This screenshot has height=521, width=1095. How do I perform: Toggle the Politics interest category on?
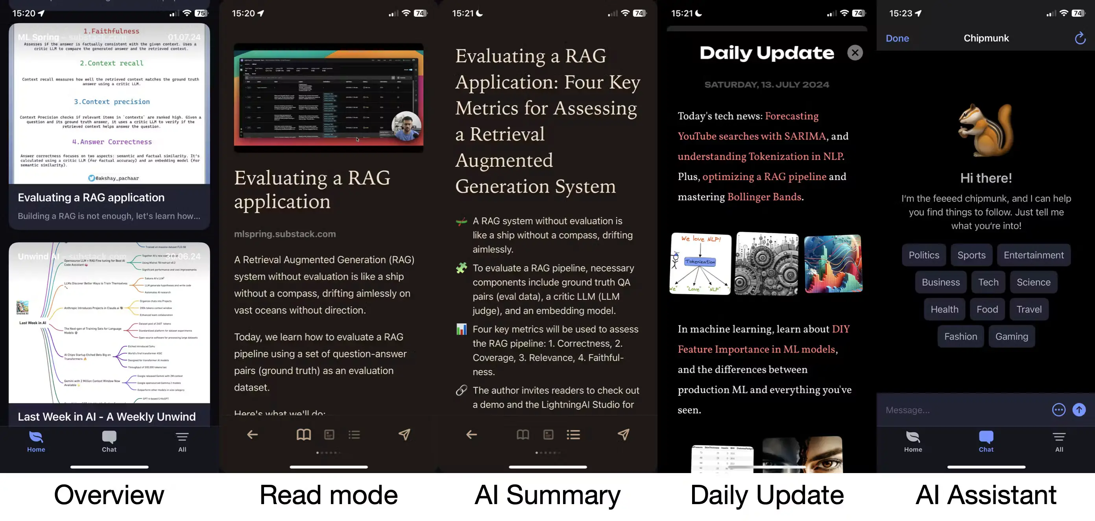coord(924,255)
